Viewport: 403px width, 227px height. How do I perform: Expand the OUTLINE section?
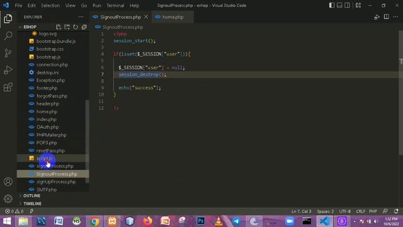54,196
